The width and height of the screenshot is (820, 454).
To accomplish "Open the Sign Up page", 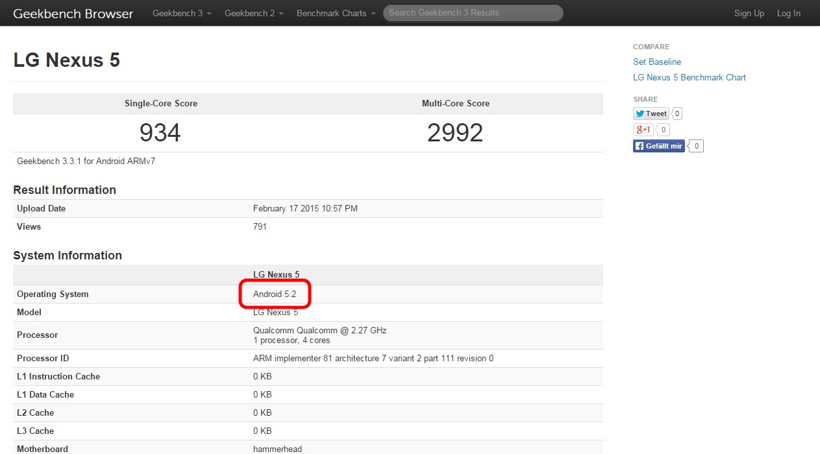I will pyautogui.click(x=749, y=13).
